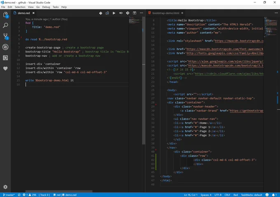This screenshot has height=197, width=280.
Task: Open more actions menu for demo.red editor
Action: click(x=141, y=13)
